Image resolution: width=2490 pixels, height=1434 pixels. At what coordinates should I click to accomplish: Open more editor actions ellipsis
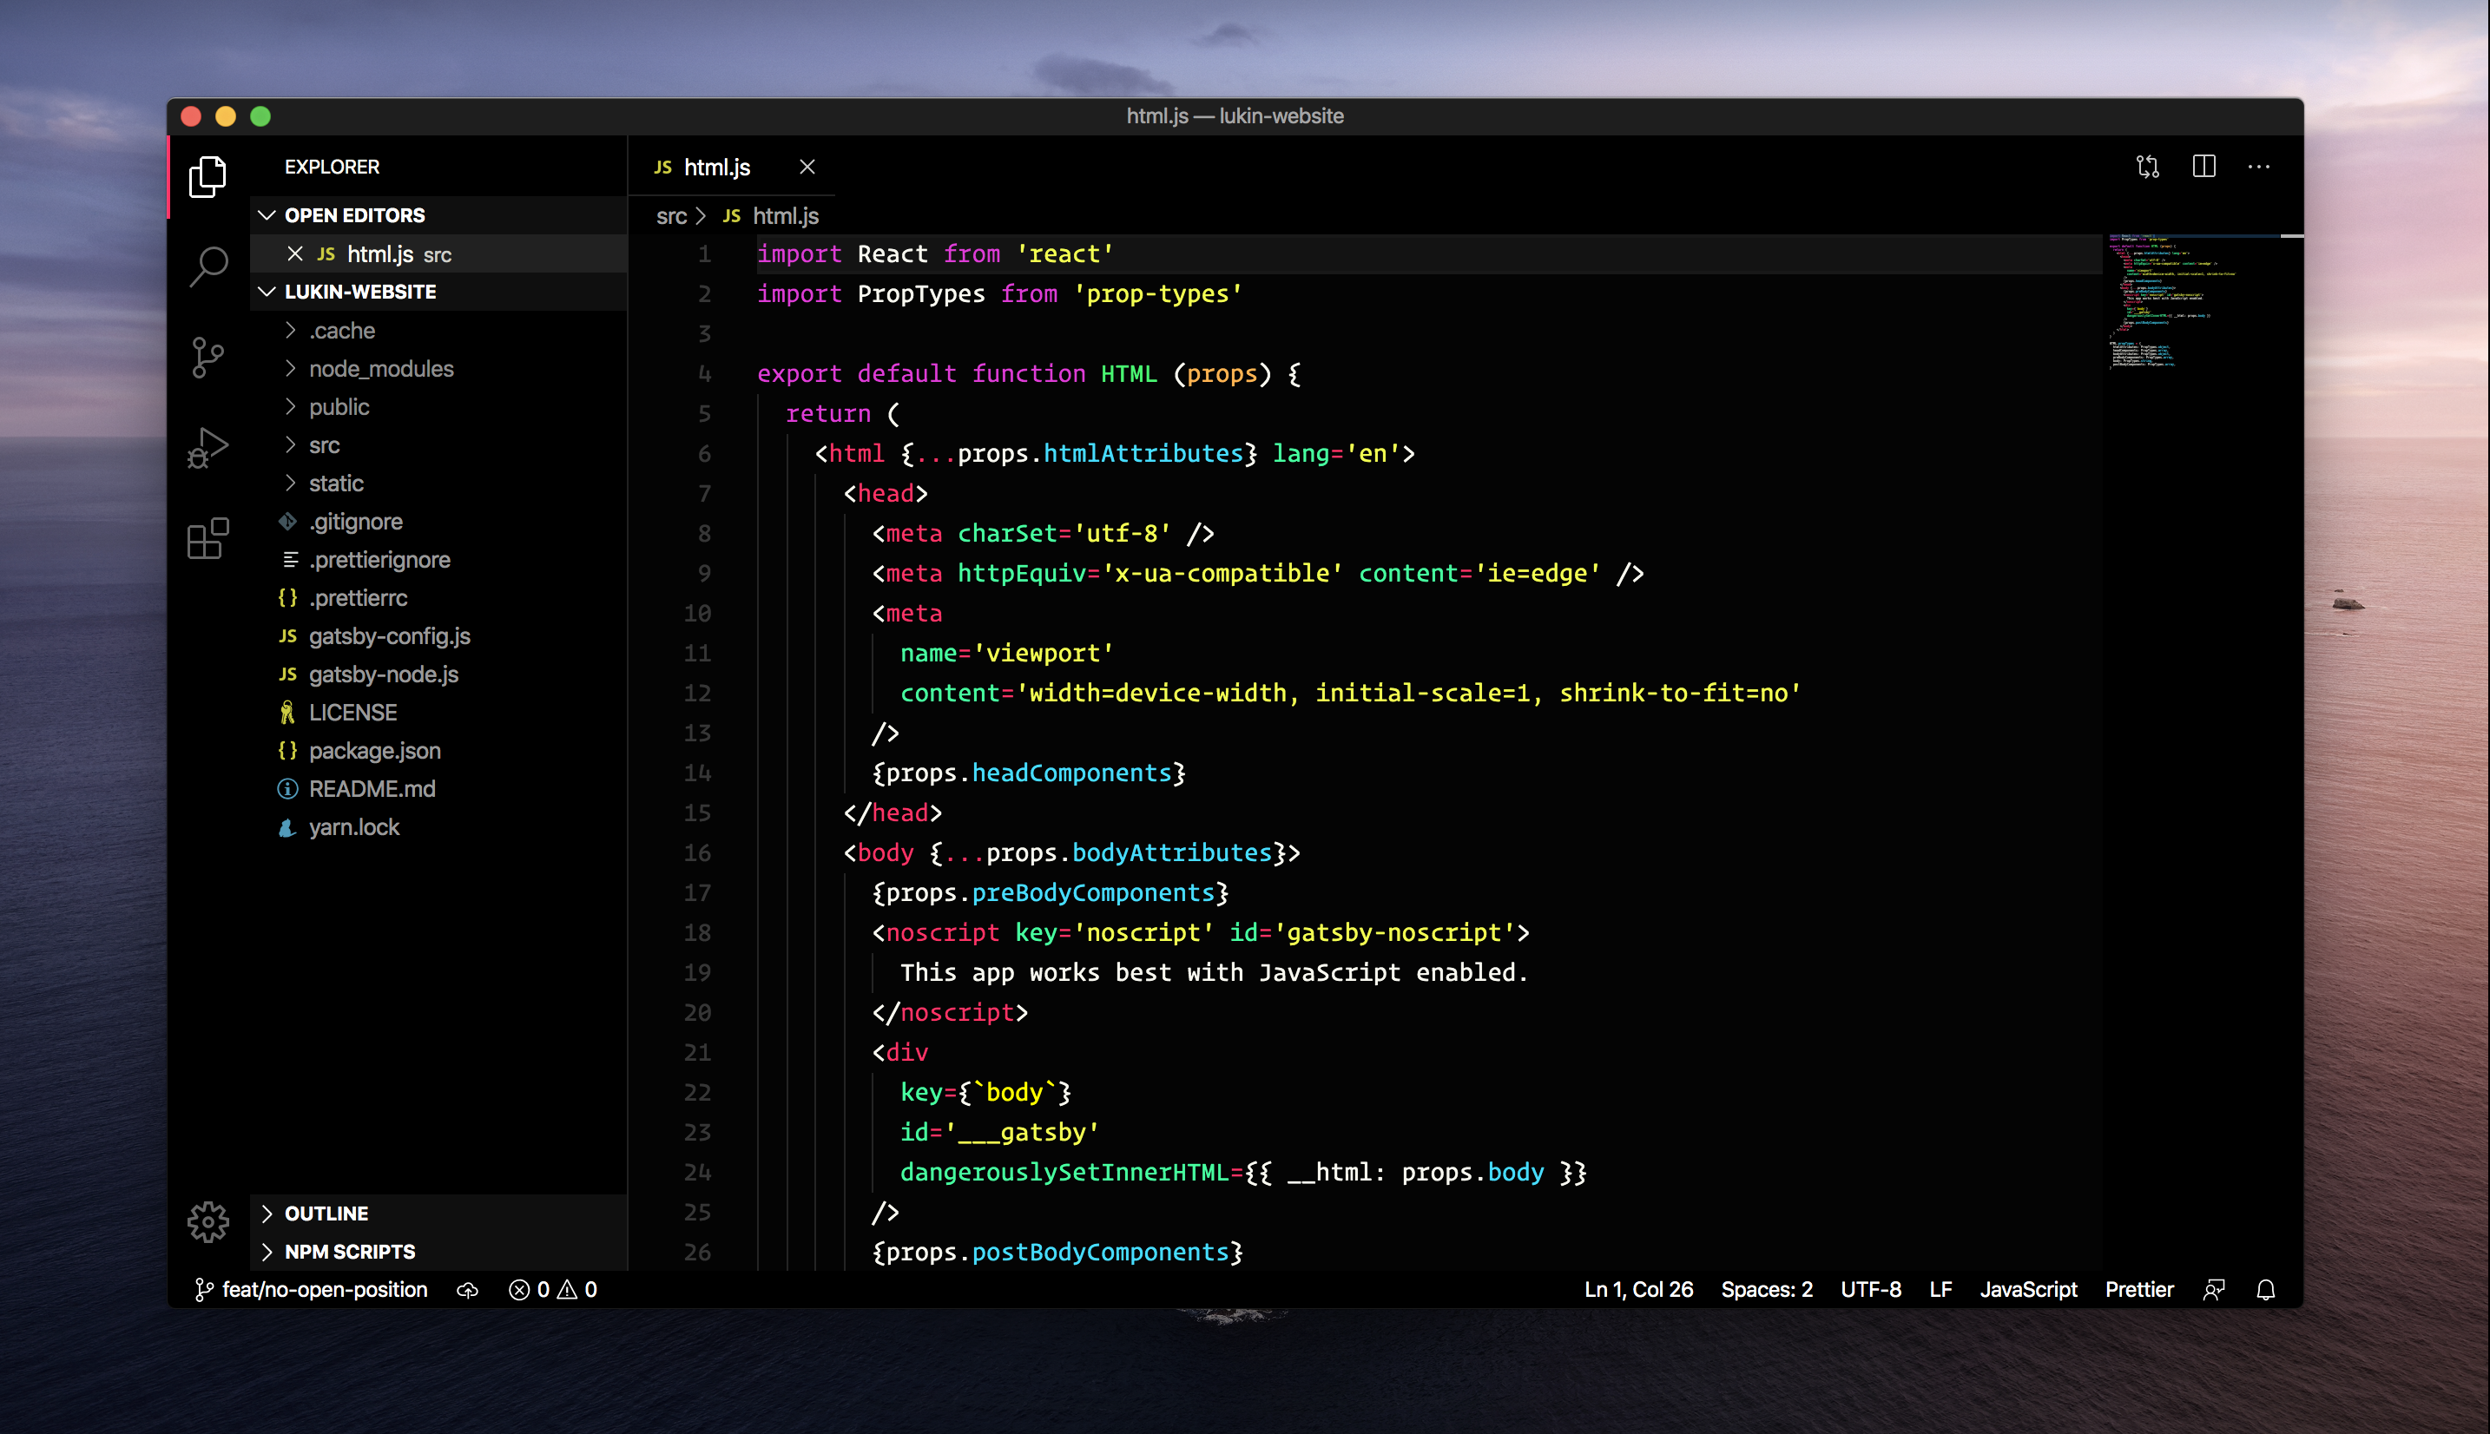[2260, 167]
